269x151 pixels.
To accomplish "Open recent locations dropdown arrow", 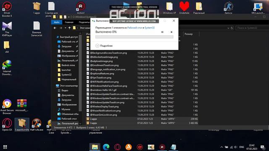I will tap(66, 28).
